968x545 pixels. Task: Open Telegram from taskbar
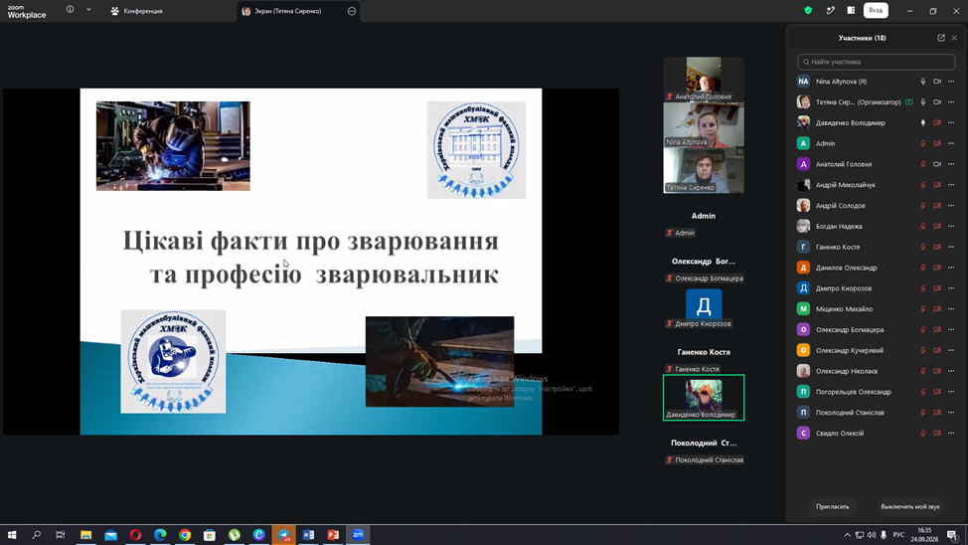pyautogui.click(x=283, y=535)
